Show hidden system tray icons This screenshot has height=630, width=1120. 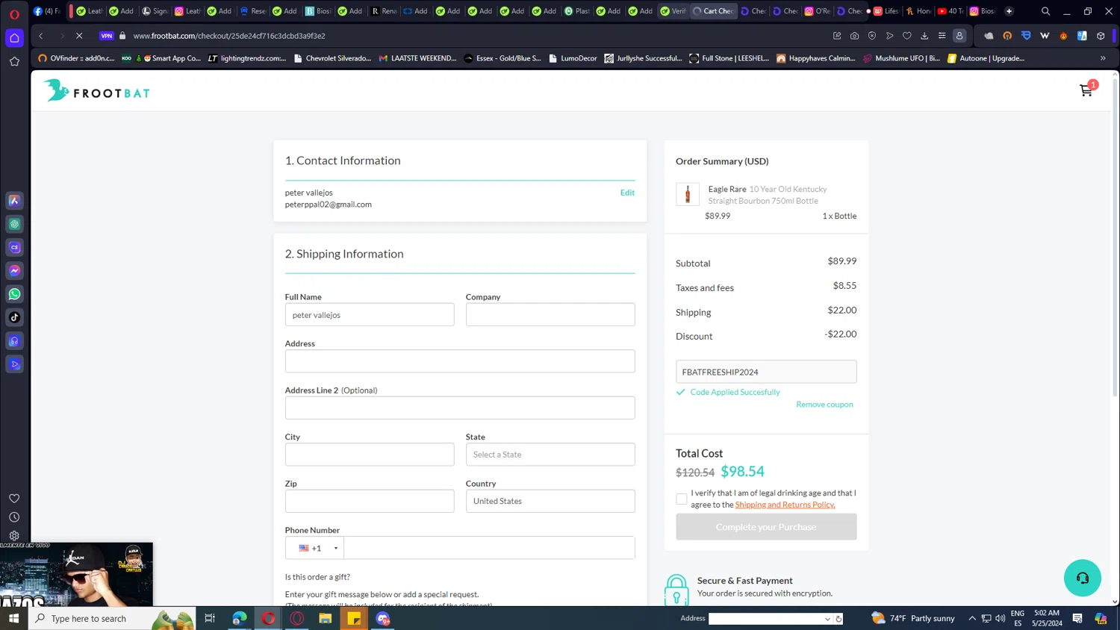pos(972,618)
